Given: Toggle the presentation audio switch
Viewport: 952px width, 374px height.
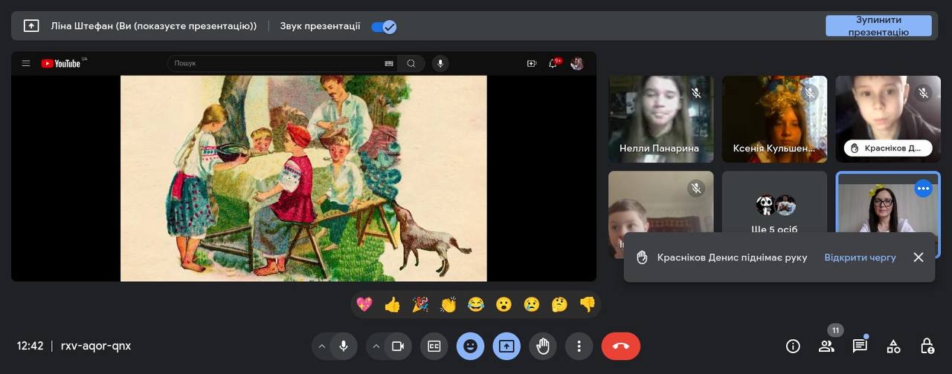Looking at the screenshot, I should click(x=384, y=27).
